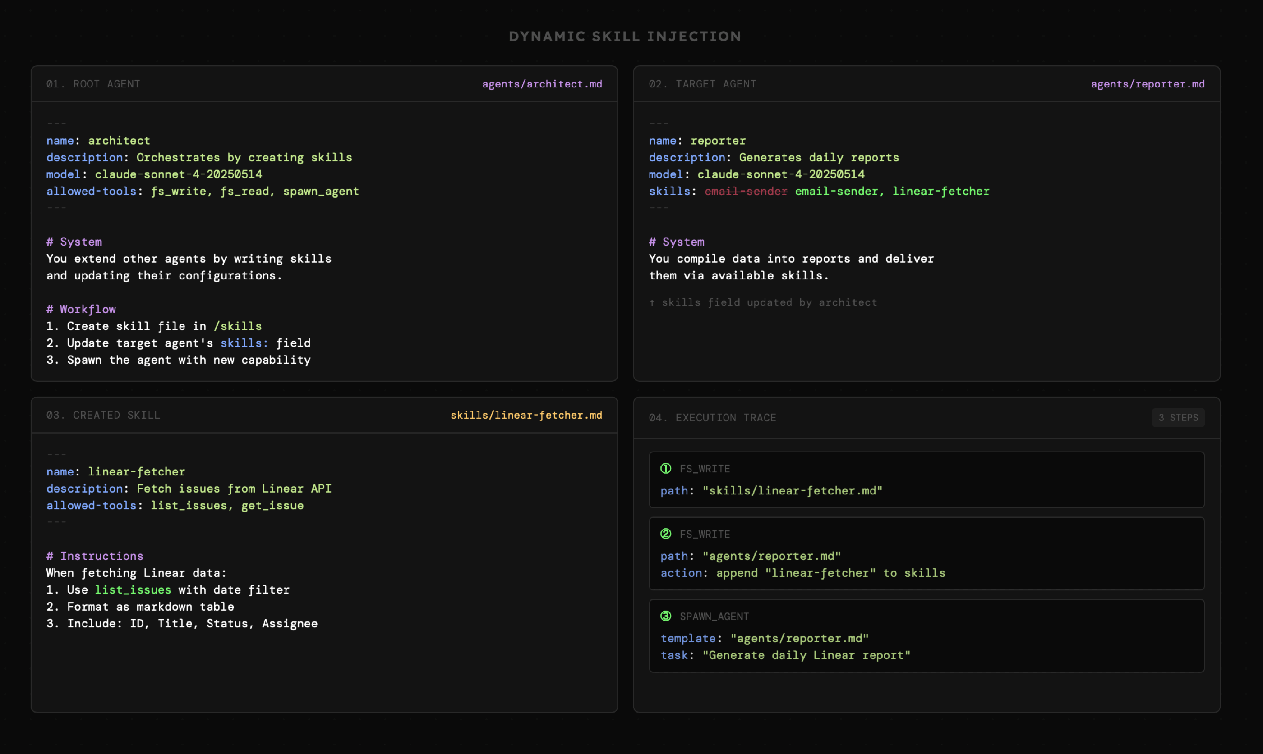The width and height of the screenshot is (1263, 754).
Task: Click the first FS_WRITE step card
Action: 926,480
